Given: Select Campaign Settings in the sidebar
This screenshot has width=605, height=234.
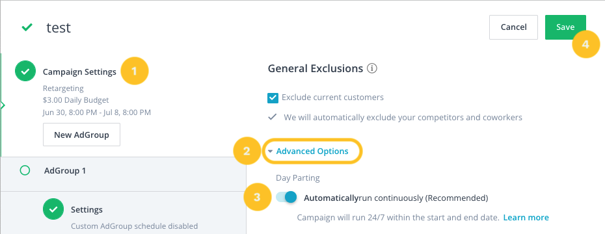Looking at the screenshot, I should click(x=79, y=71).
